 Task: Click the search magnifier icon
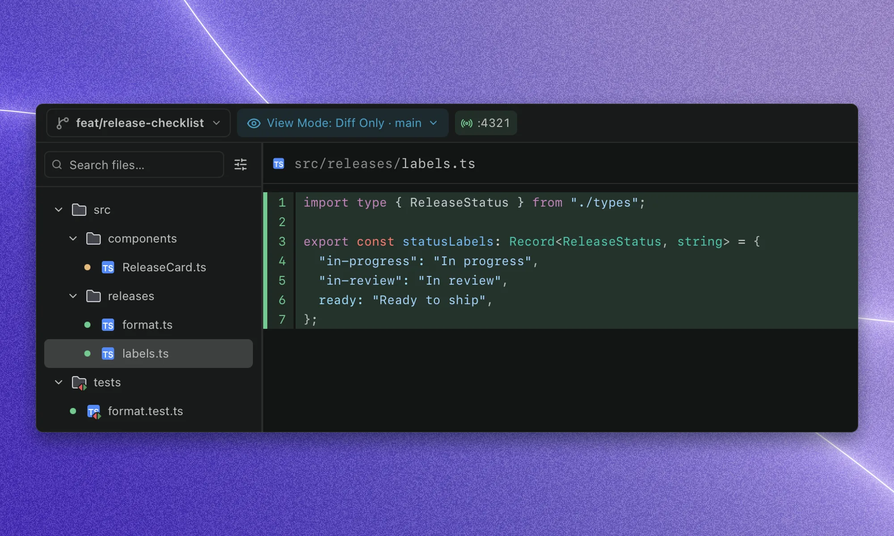(x=57, y=165)
